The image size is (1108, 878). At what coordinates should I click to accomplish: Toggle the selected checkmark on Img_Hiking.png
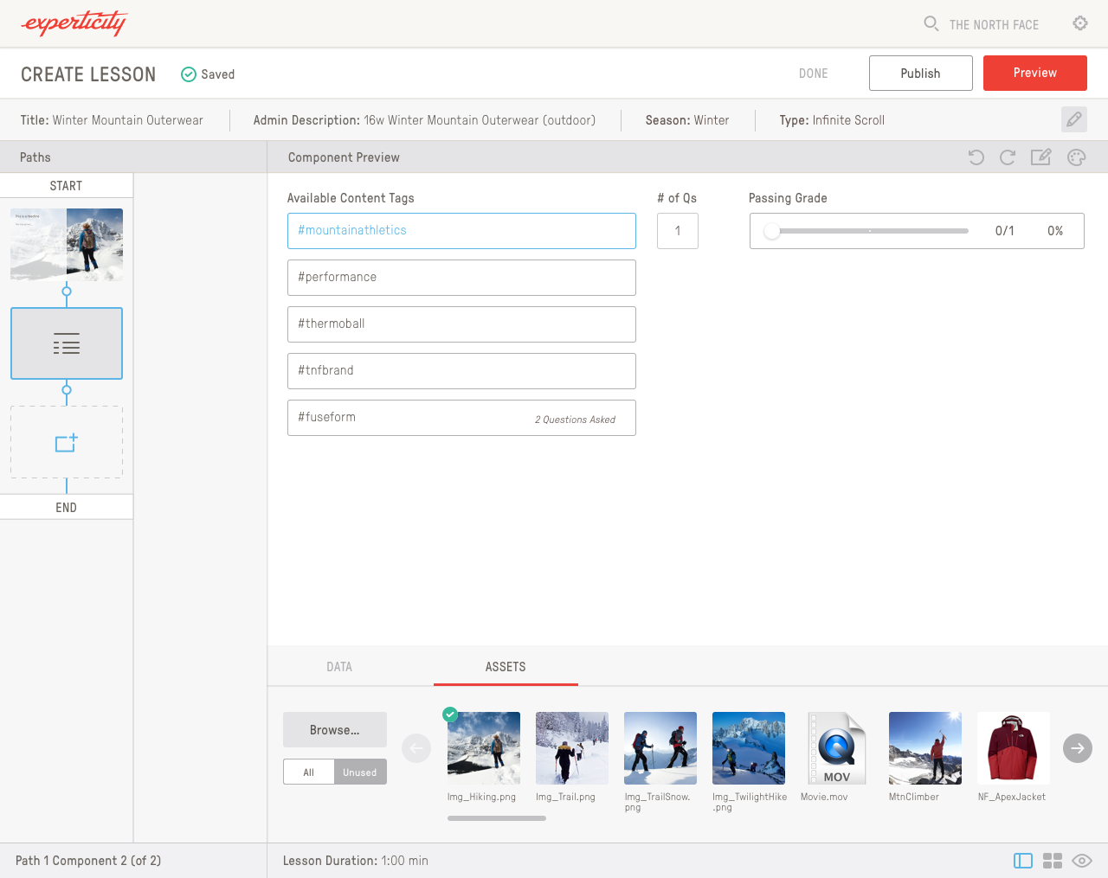[450, 715]
